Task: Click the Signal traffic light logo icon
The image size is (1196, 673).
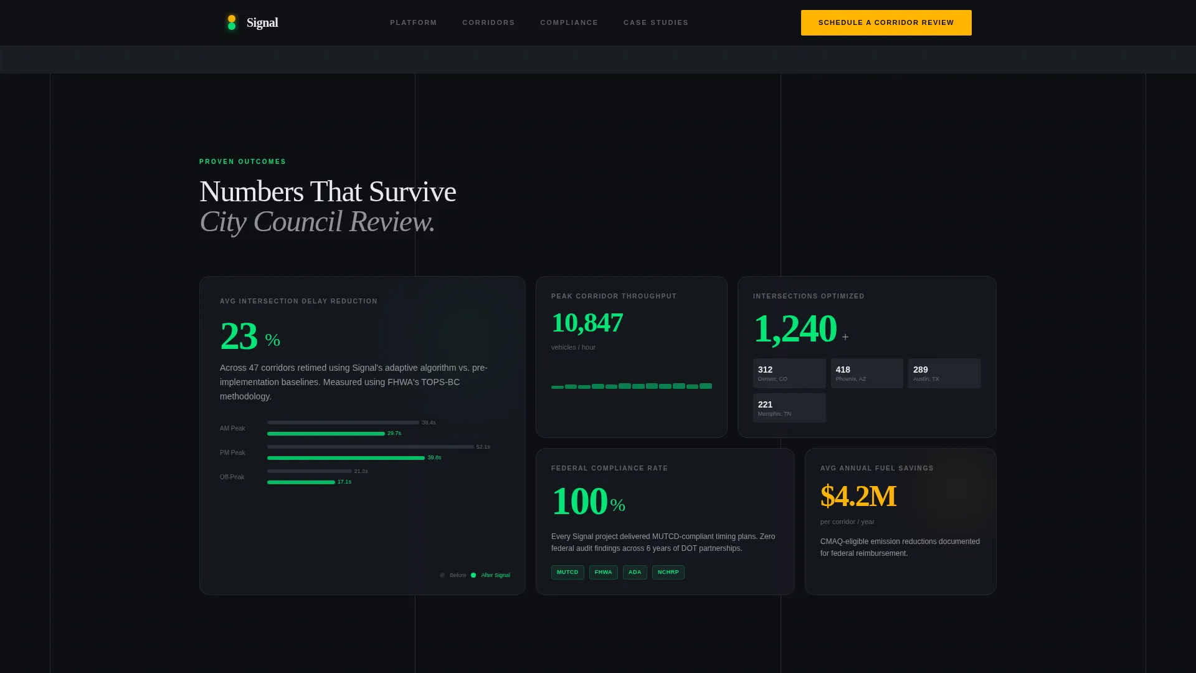Action: (x=232, y=22)
